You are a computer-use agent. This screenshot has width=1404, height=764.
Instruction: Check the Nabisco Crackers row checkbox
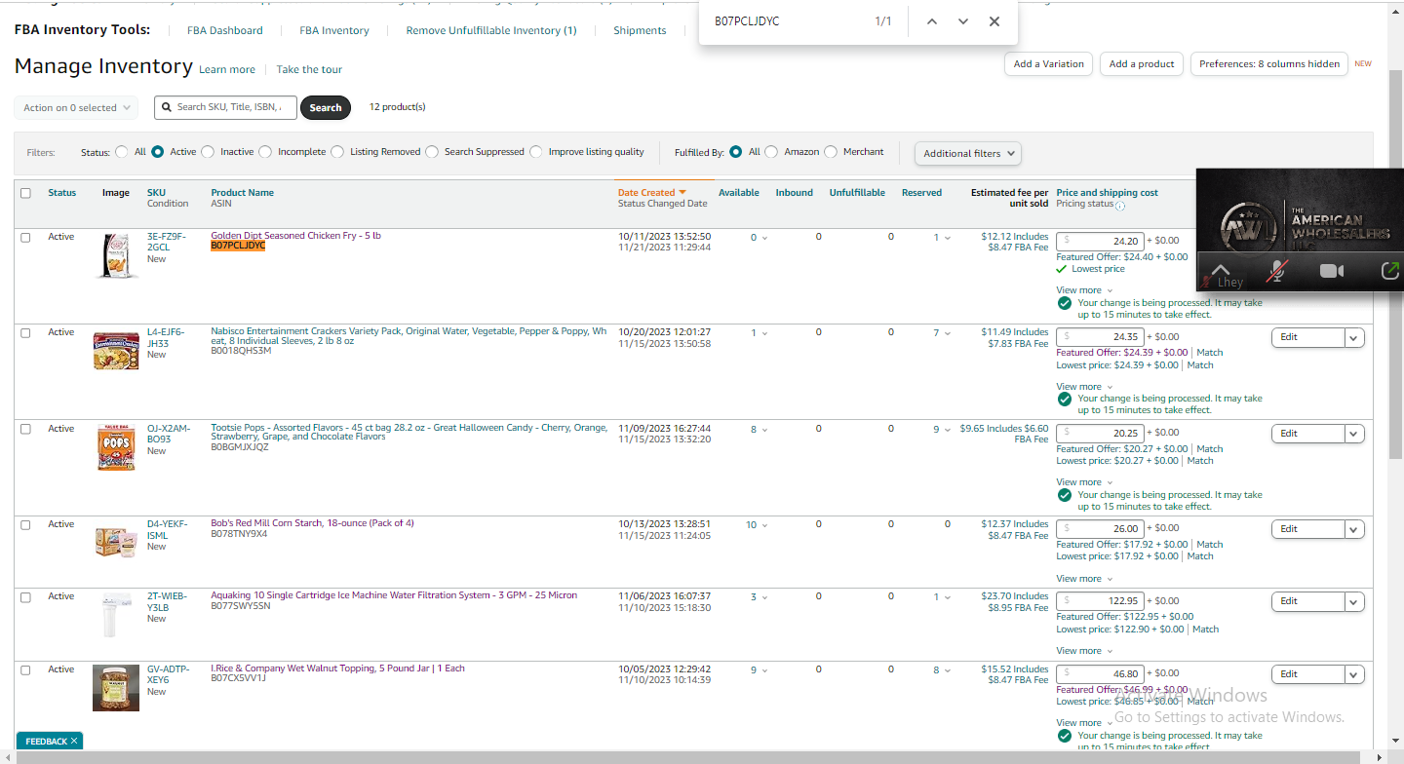[x=25, y=332]
